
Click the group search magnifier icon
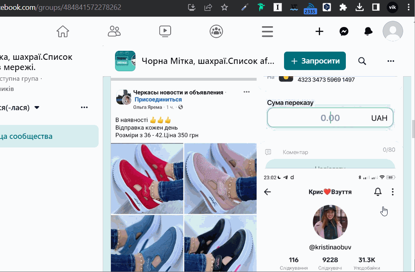[x=362, y=61]
